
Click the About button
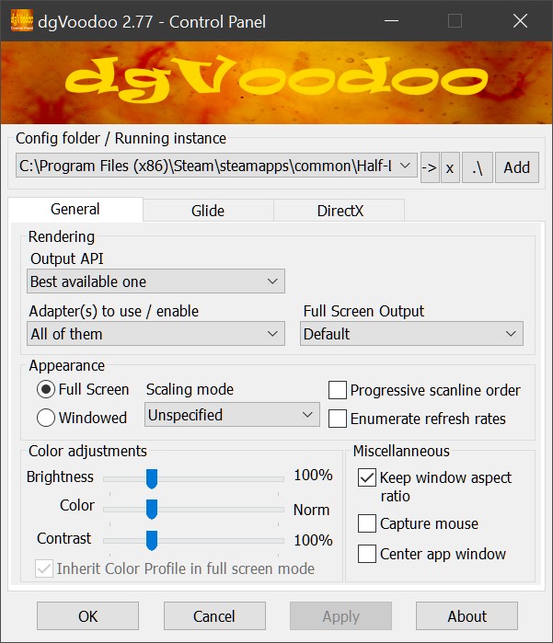[467, 616]
